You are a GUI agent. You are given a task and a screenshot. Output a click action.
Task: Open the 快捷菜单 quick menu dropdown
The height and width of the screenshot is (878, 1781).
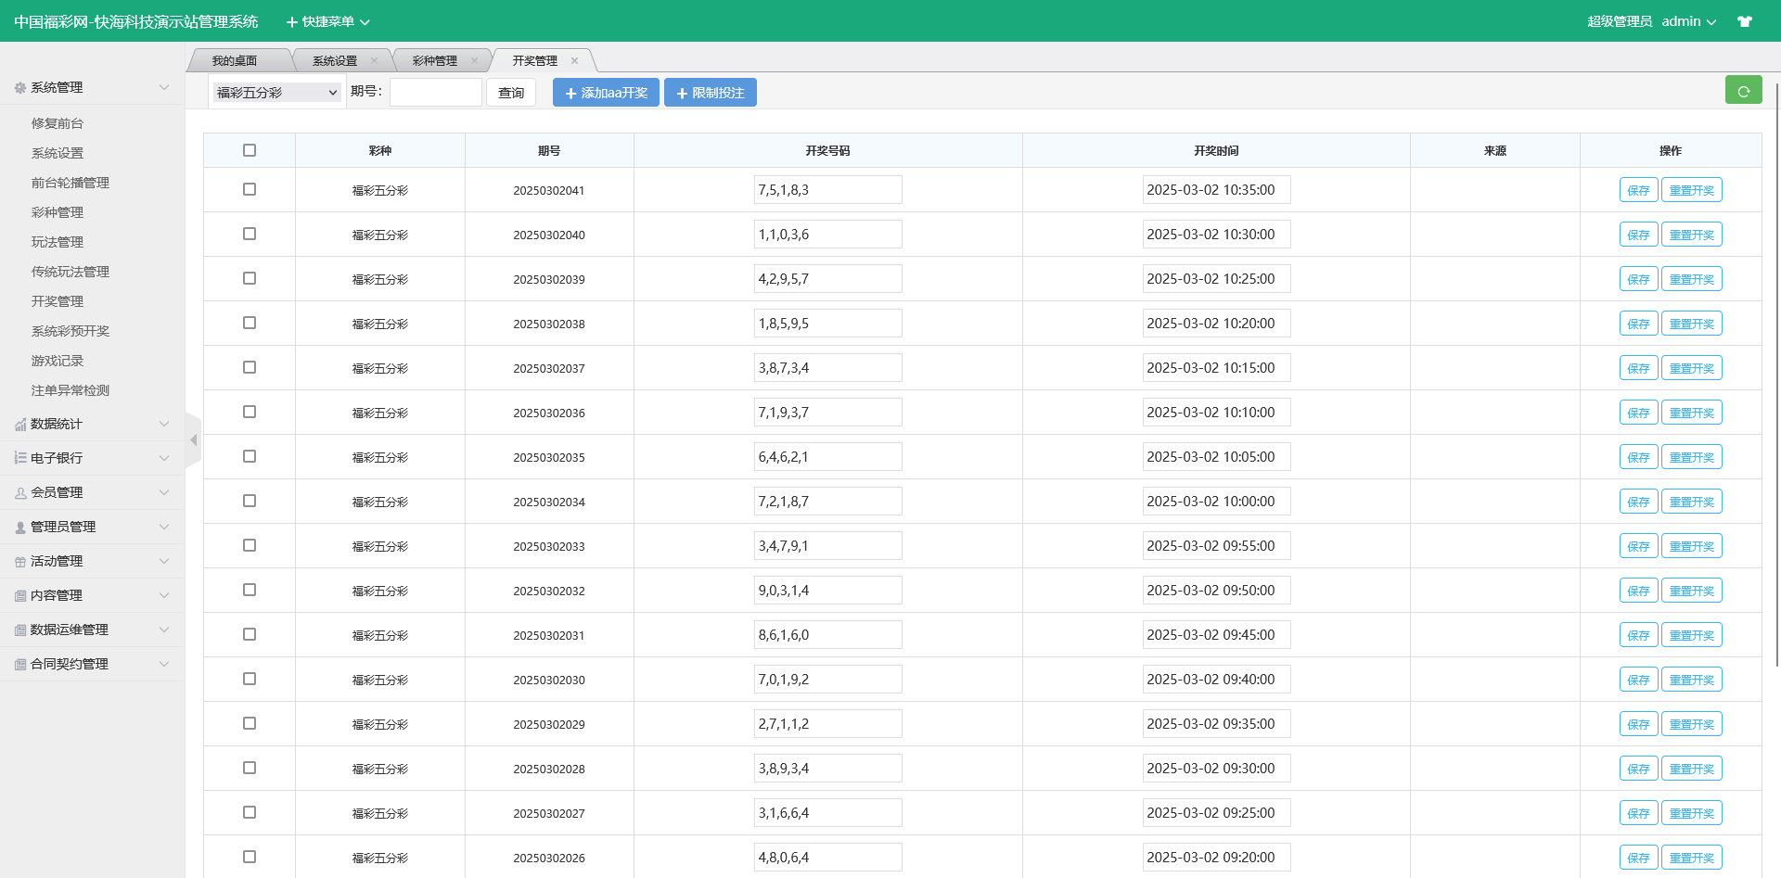click(x=328, y=21)
